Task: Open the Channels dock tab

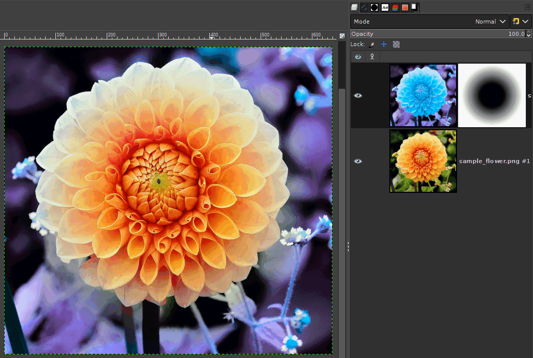Action: 395,8
